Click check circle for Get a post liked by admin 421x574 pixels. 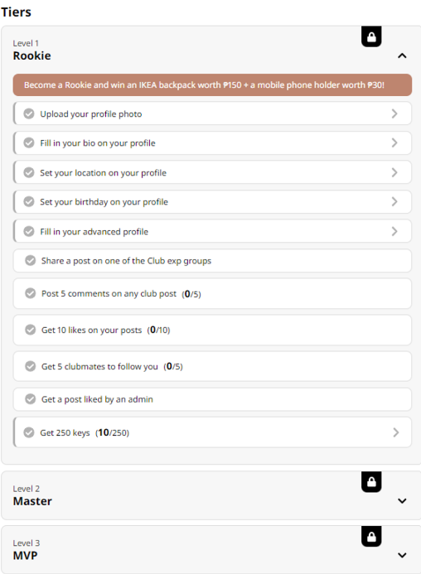(31, 399)
